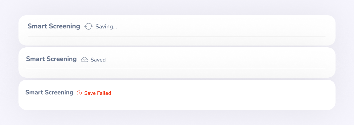This screenshot has height=125, width=354.
Task: Click the word "Screening" in the Saved card
Action: 62,59
